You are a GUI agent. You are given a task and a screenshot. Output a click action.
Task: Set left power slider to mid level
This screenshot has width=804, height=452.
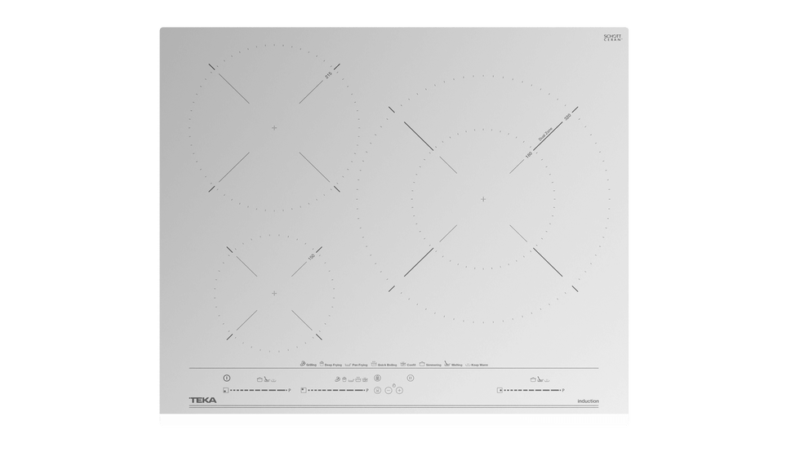click(257, 390)
